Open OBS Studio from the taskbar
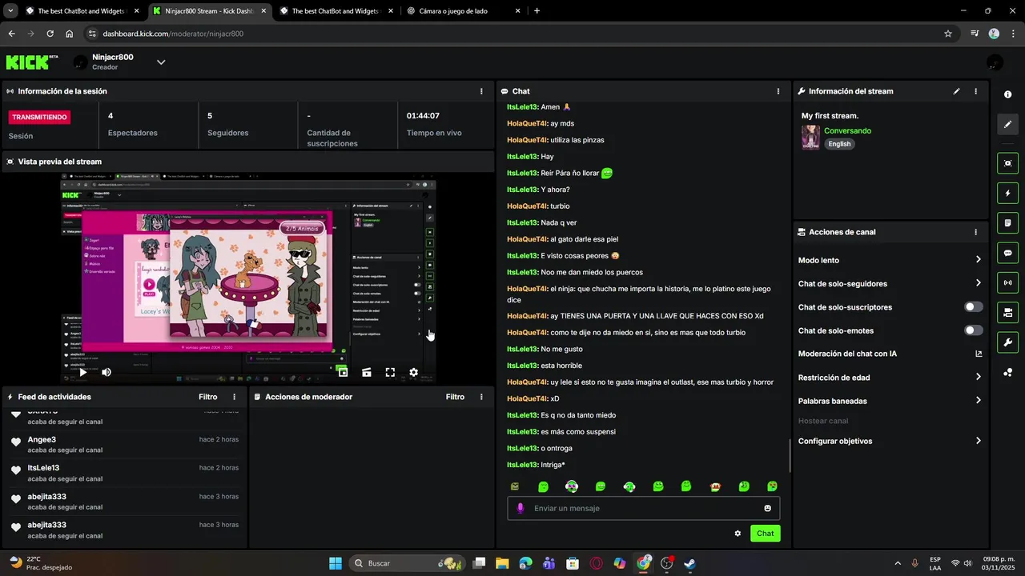 [x=667, y=563]
